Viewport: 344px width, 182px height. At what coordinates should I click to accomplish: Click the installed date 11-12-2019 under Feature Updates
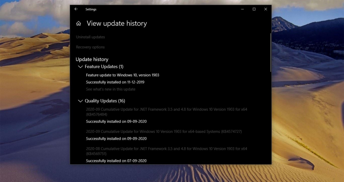[115, 82]
